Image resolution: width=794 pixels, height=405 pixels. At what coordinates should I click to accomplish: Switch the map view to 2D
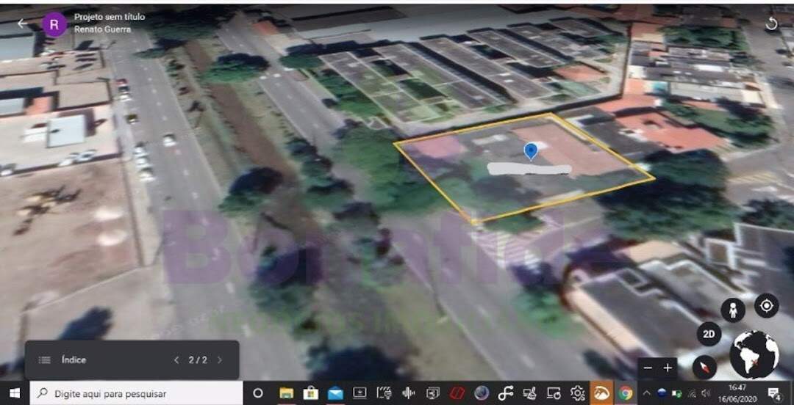709,335
